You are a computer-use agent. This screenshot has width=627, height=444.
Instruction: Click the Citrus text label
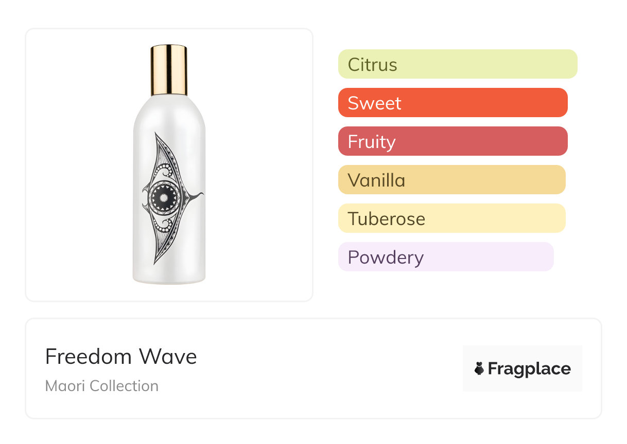[373, 65]
